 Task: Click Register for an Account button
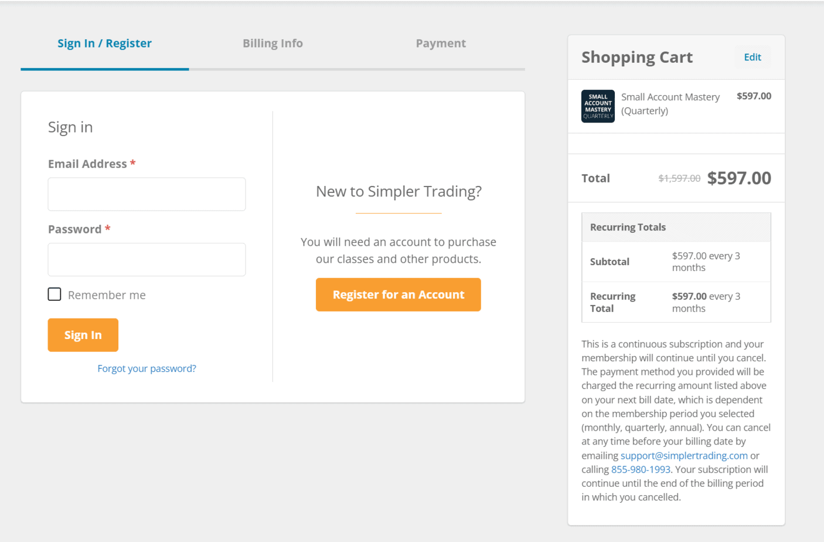click(399, 294)
